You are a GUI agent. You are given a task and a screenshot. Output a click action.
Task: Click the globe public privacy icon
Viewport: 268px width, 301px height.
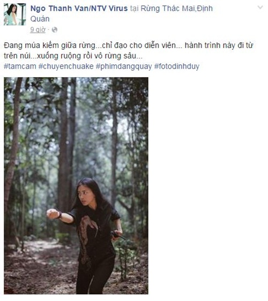(x=55, y=30)
